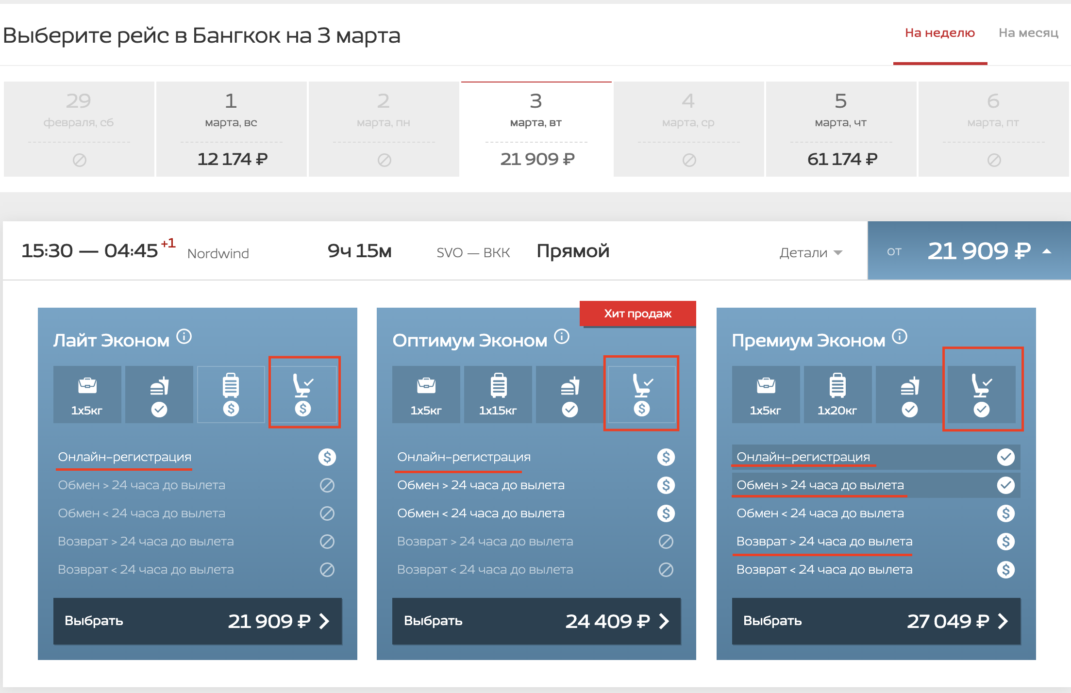Viewport: 1071px width, 693px height.
Task: Click the 9ч 15м duration text
Action: tap(360, 251)
